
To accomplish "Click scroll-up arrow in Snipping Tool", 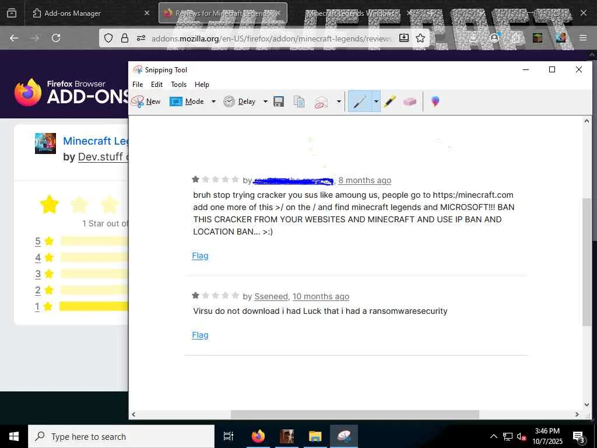I will (587, 121).
